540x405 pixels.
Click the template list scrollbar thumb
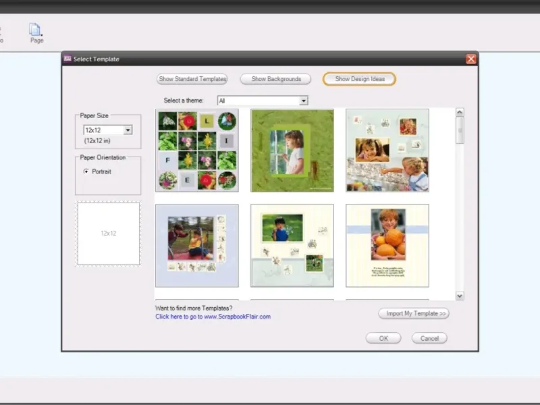460,130
